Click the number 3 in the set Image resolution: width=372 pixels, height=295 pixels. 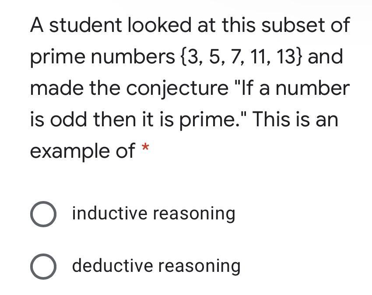pyautogui.click(x=191, y=57)
